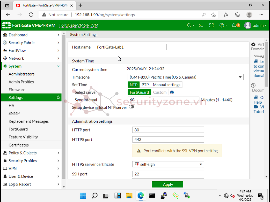Viewport: 270px width, 202px height.
Task: Click the SSH port input field
Action: click(168, 174)
